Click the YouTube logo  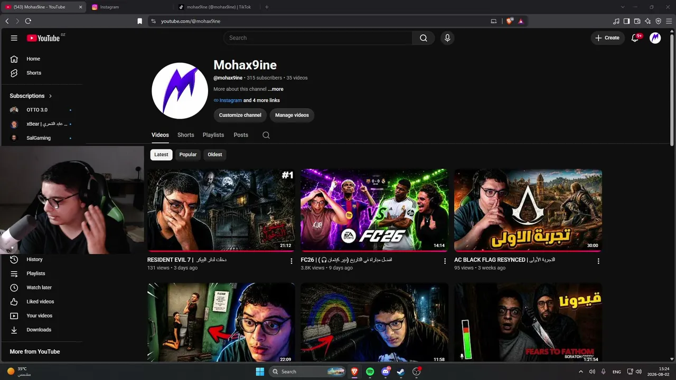click(x=43, y=38)
